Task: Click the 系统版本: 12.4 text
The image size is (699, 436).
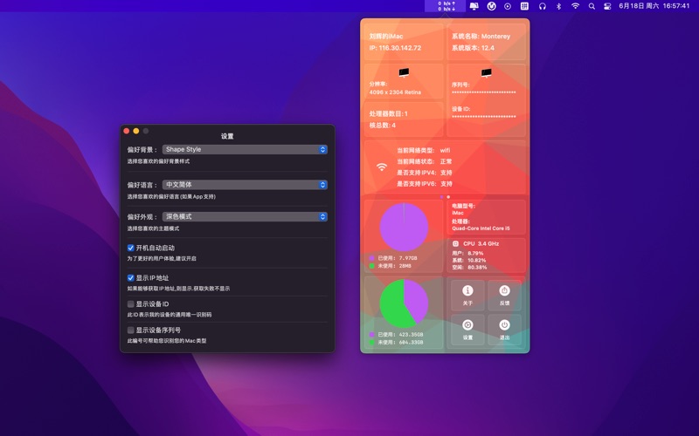Action: coord(473,48)
